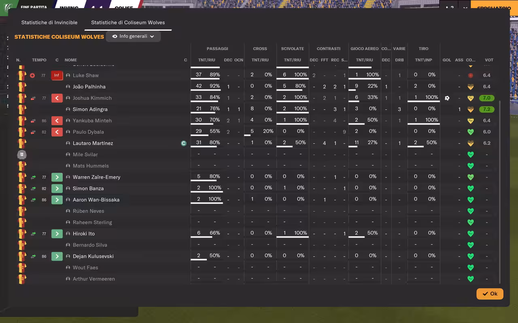Click the person icon beside Raheem Sterling
Image resolution: width=518 pixels, height=323 pixels.
(x=68, y=222)
